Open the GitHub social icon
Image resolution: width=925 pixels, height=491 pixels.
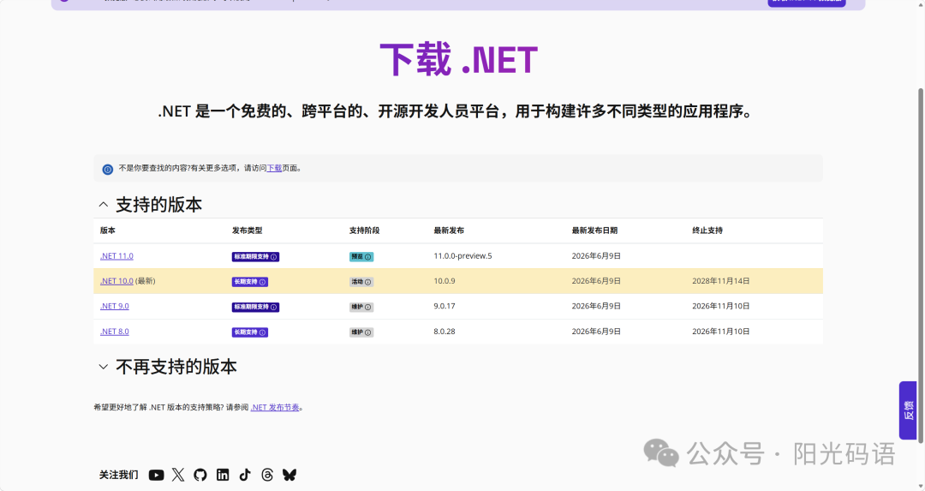click(x=200, y=475)
